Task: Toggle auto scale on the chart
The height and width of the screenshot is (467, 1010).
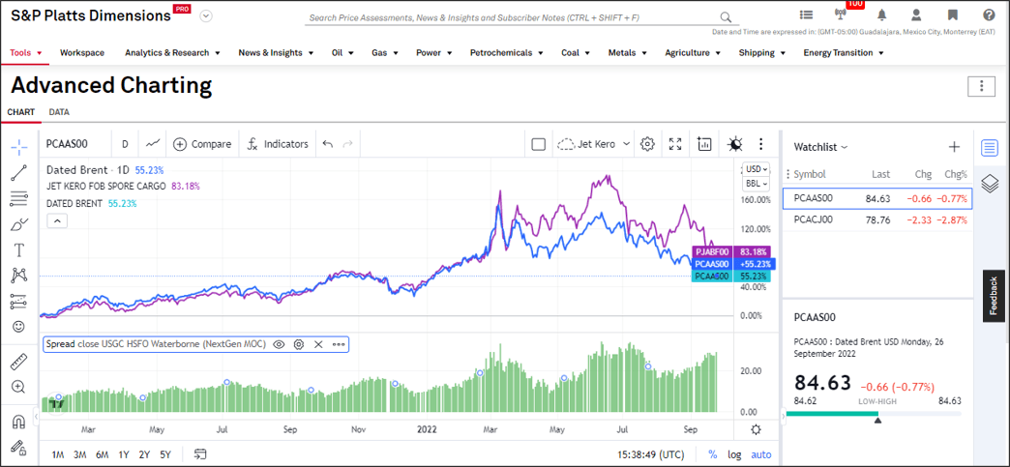Action: 761,454
